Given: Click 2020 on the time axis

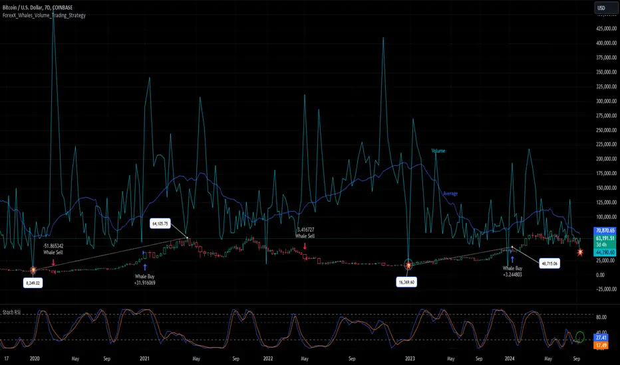Looking at the screenshot, I should (x=35, y=358).
